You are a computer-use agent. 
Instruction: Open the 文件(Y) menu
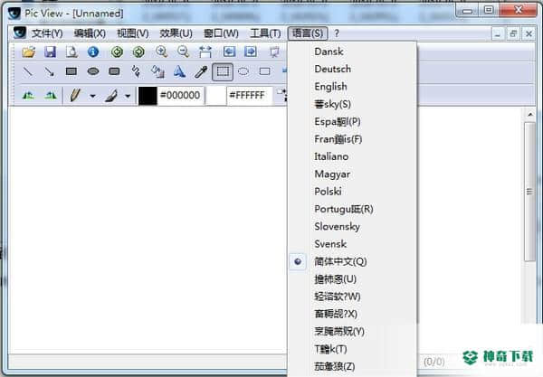point(47,33)
